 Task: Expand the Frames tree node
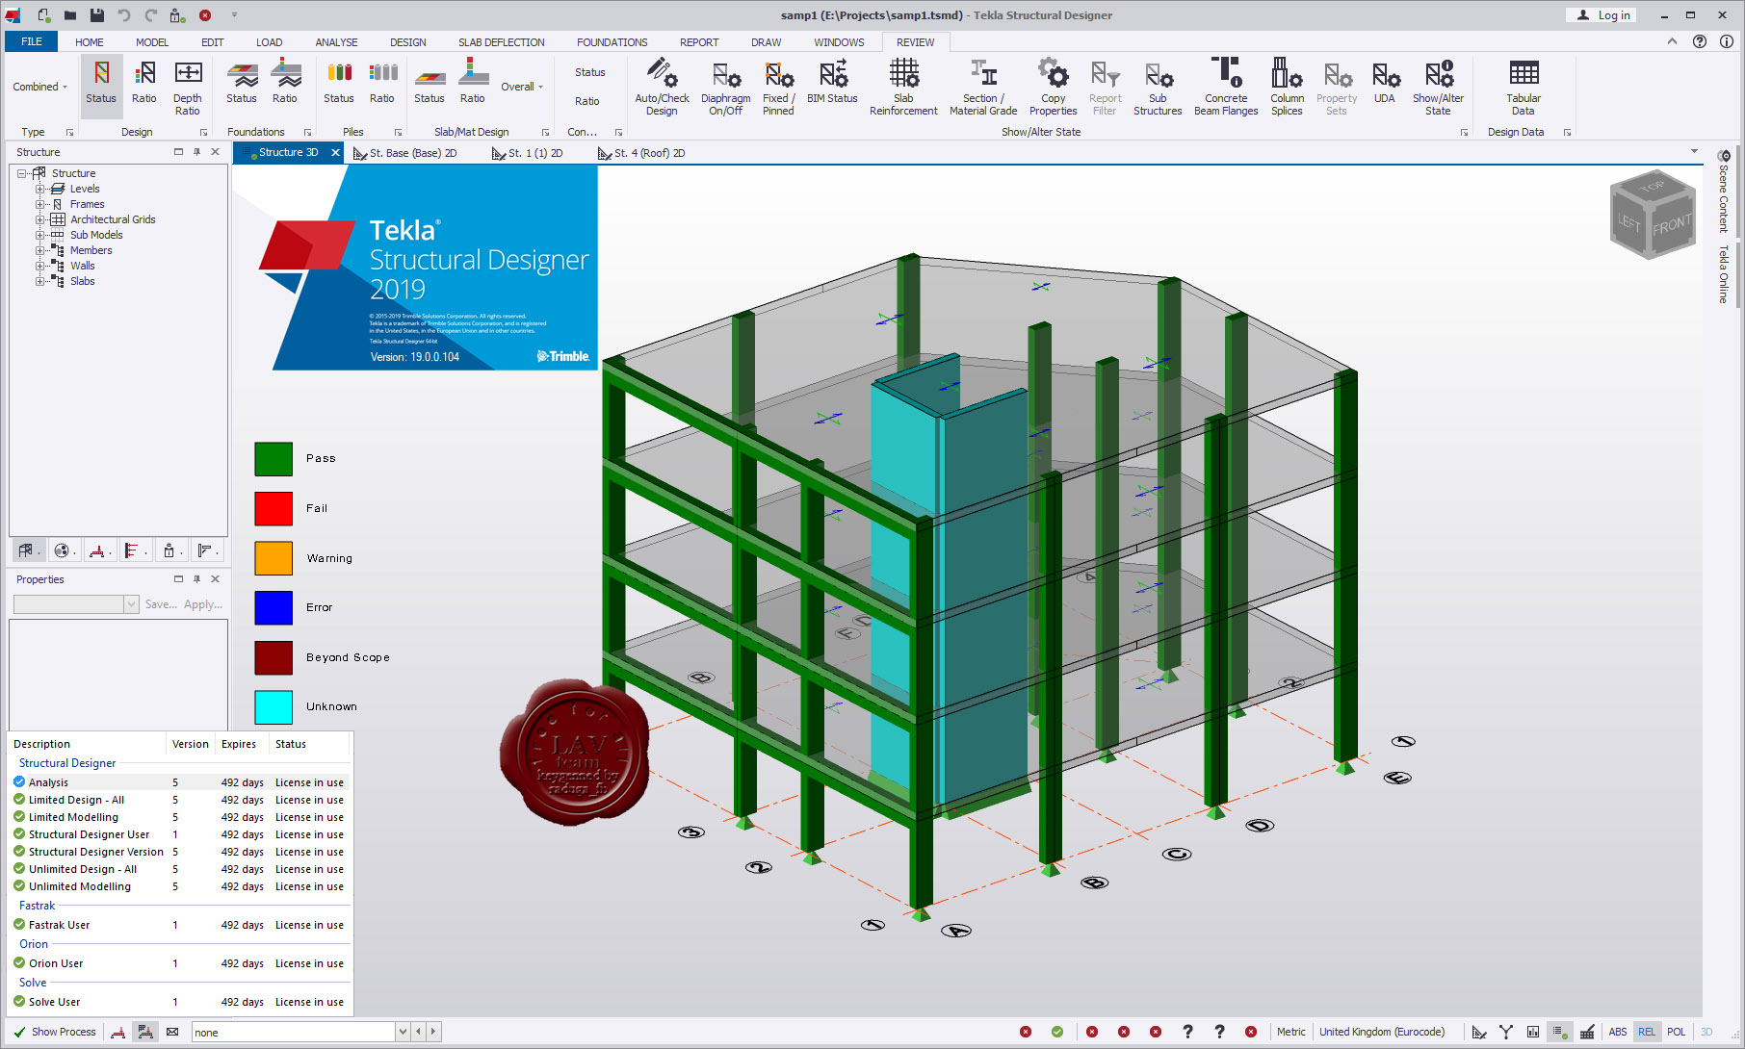tap(39, 204)
